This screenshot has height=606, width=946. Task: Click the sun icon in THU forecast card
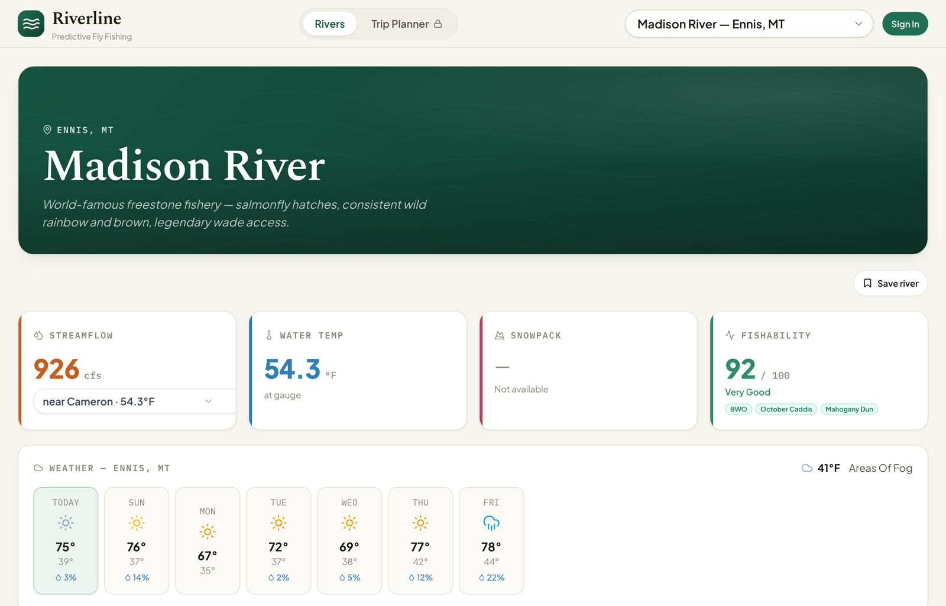pos(420,523)
